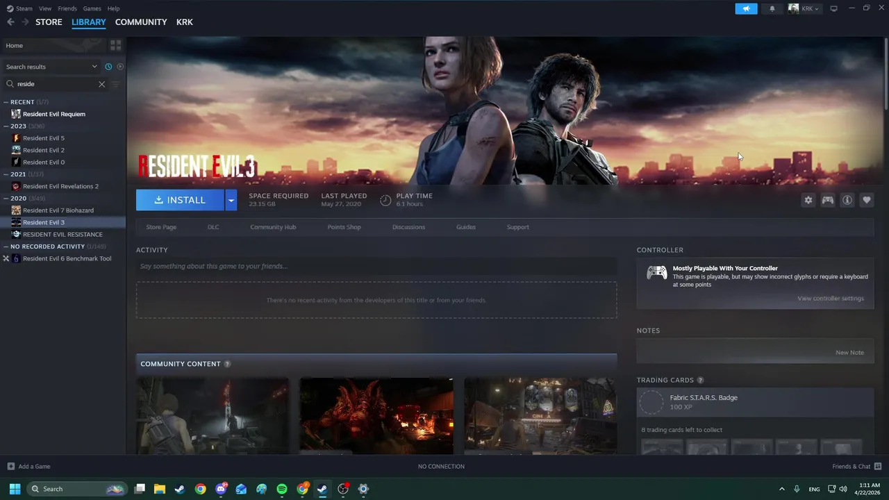Open Friends & Chat
Viewport: 889px width, 500px height.
coord(857,467)
